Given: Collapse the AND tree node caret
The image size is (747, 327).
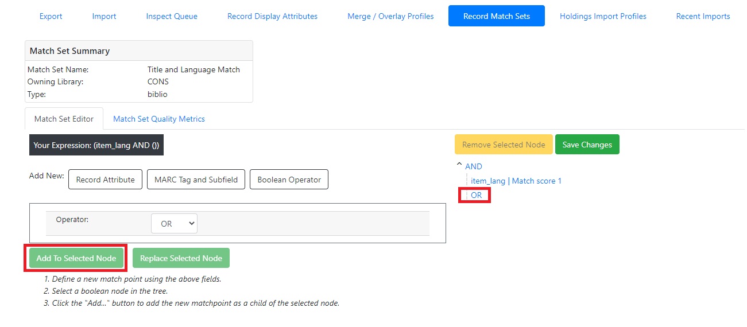Looking at the screenshot, I should coord(459,166).
